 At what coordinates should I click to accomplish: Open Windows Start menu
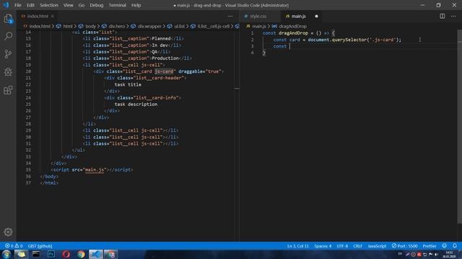pos(6,254)
